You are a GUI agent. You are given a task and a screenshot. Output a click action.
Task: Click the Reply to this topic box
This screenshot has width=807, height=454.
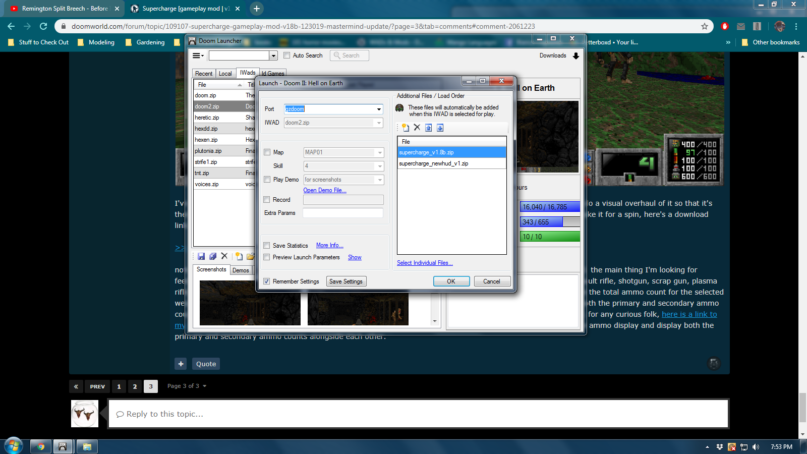(x=418, y=414)
